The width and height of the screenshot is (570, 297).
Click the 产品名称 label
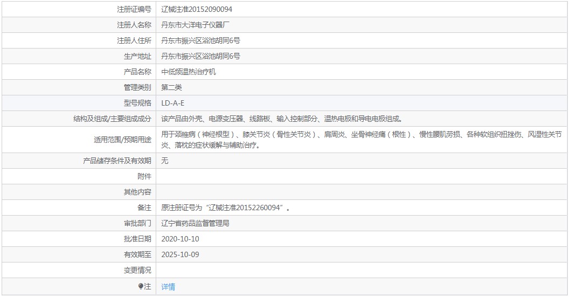coord(137,72)
